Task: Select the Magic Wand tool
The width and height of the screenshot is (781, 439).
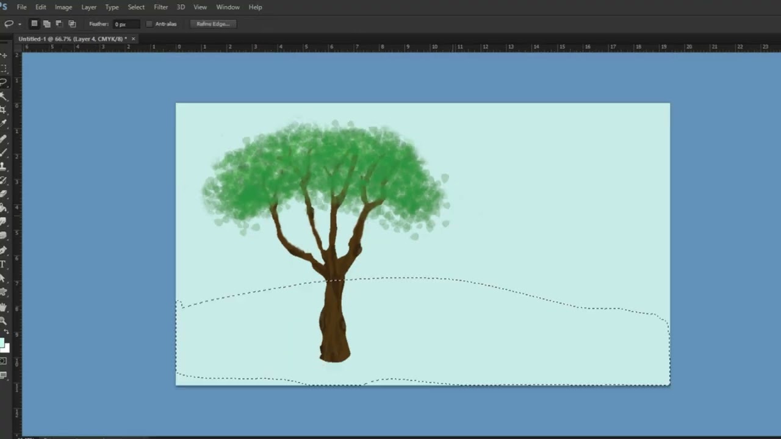Action: [3, 96]
